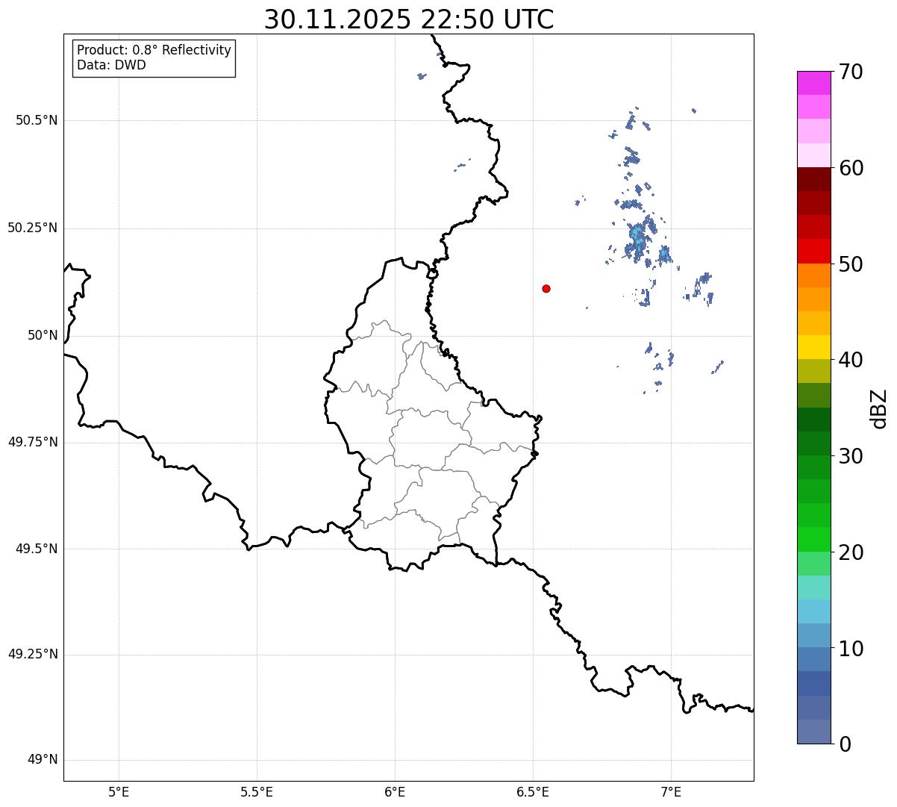Image resolution: width=897 pixels, height=807 pixels.
Task: Pick the orange swatch just below 50
Action: click(813, 275)
